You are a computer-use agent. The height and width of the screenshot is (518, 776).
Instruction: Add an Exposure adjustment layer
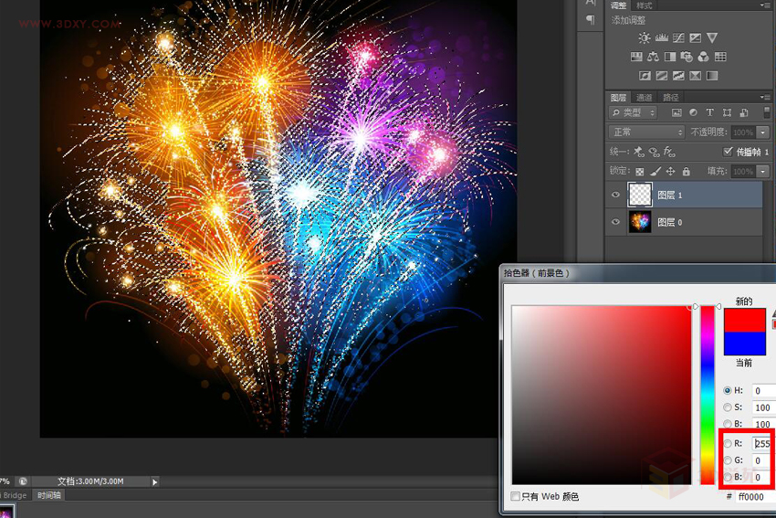tap(696, 38)
